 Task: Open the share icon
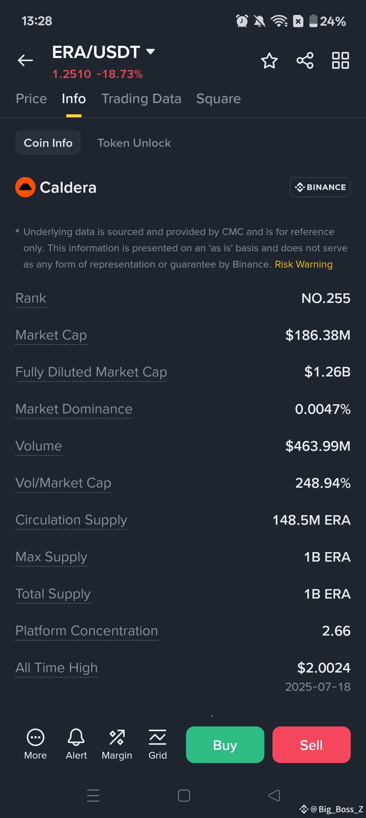point(305,60)
